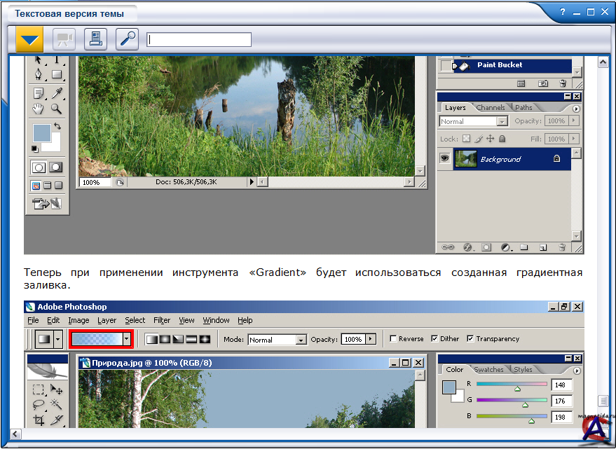Viewport: 616px width, 449px height.
Task: Uncheck the Dither option
Action: click(x=434, y=339)
